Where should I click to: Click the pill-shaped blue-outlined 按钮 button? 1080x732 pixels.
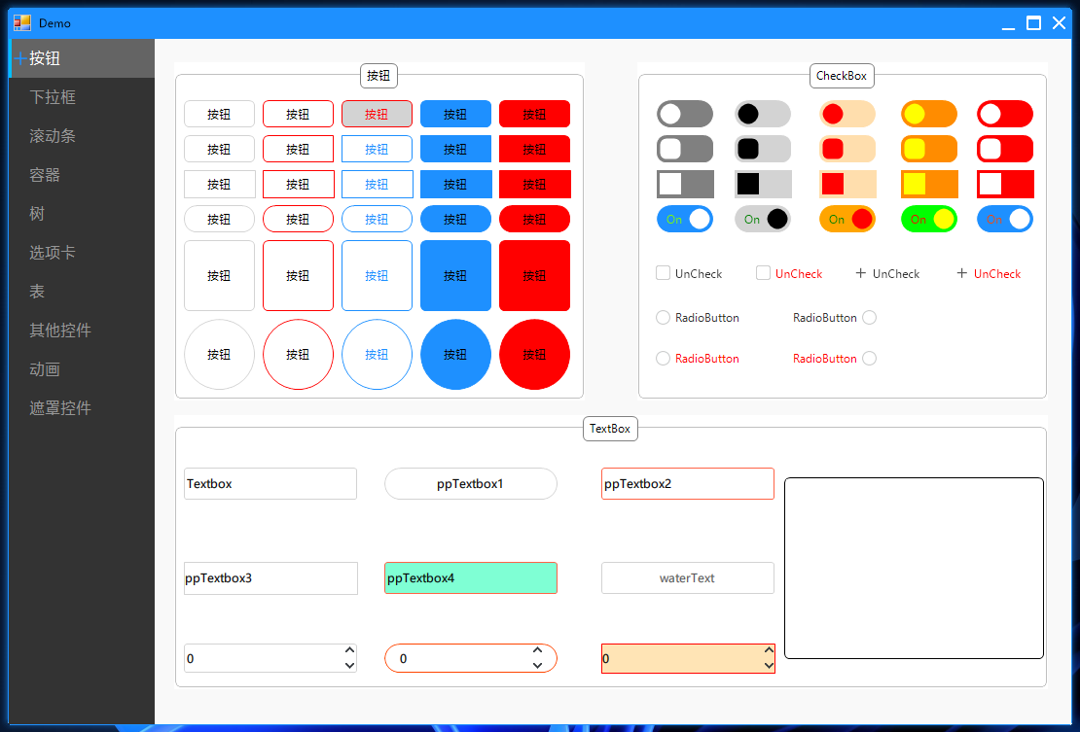[x=377, y=219]
